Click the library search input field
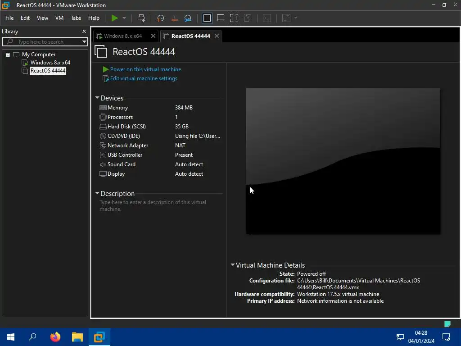The image size is (461, 346). click(45, 42)
